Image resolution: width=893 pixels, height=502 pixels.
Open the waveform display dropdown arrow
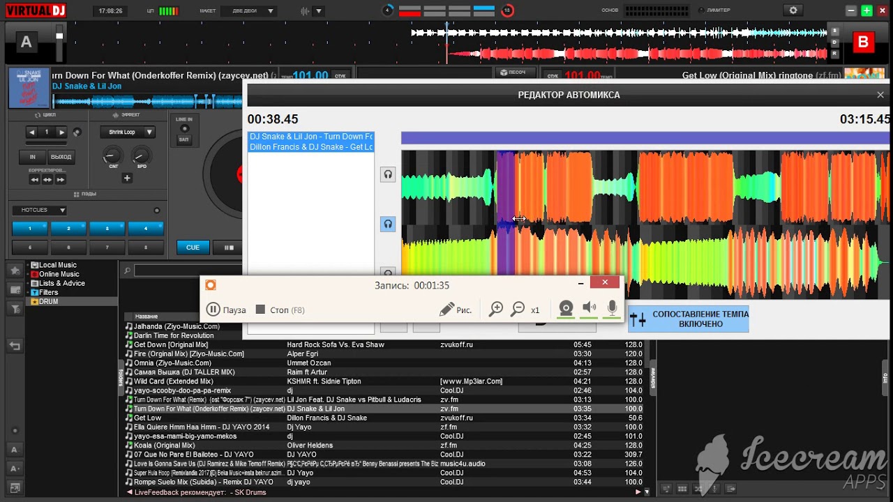click(319, 11)
